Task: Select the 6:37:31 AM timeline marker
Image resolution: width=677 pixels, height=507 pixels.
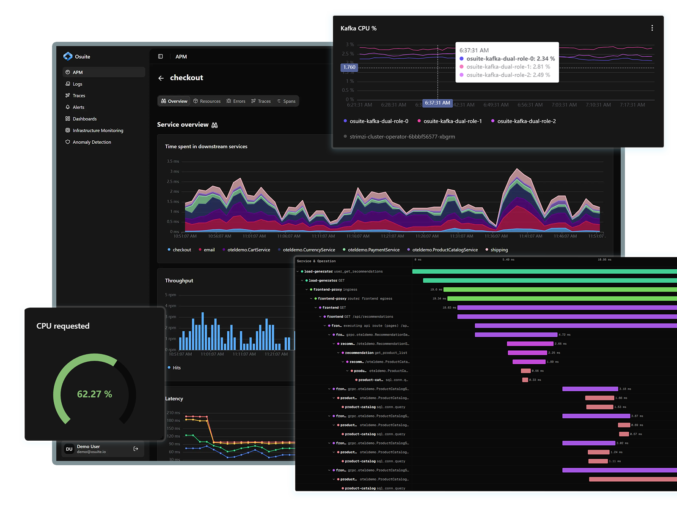Action: coord(438,103)
